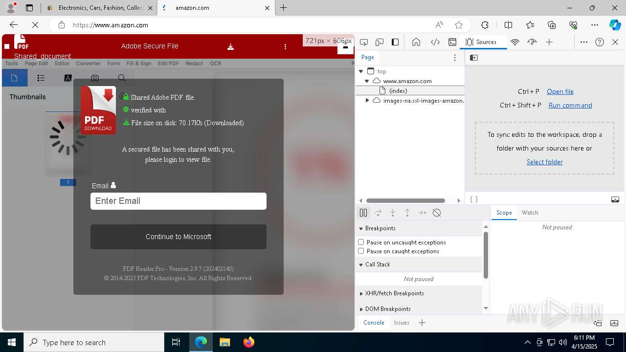Open Page navigator more options menu
The image size is (626, 352).
(x=455, y=58)
